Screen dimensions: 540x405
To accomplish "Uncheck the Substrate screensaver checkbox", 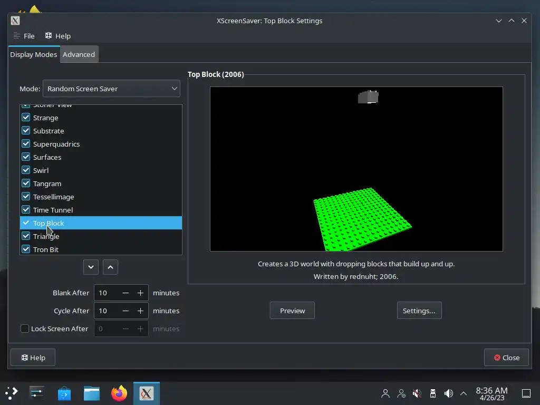I will (26, 131).
